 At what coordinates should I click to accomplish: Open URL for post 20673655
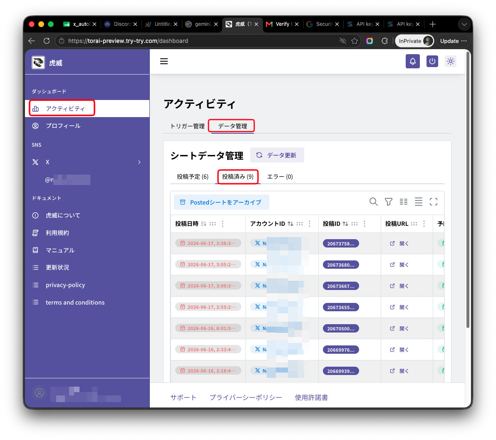click(399, 307)
